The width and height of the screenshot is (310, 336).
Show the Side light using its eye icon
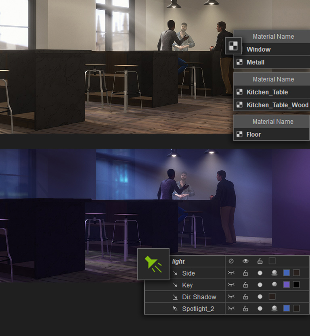[231, 273]
